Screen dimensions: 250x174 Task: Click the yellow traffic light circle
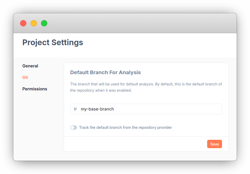click(33, 23)
